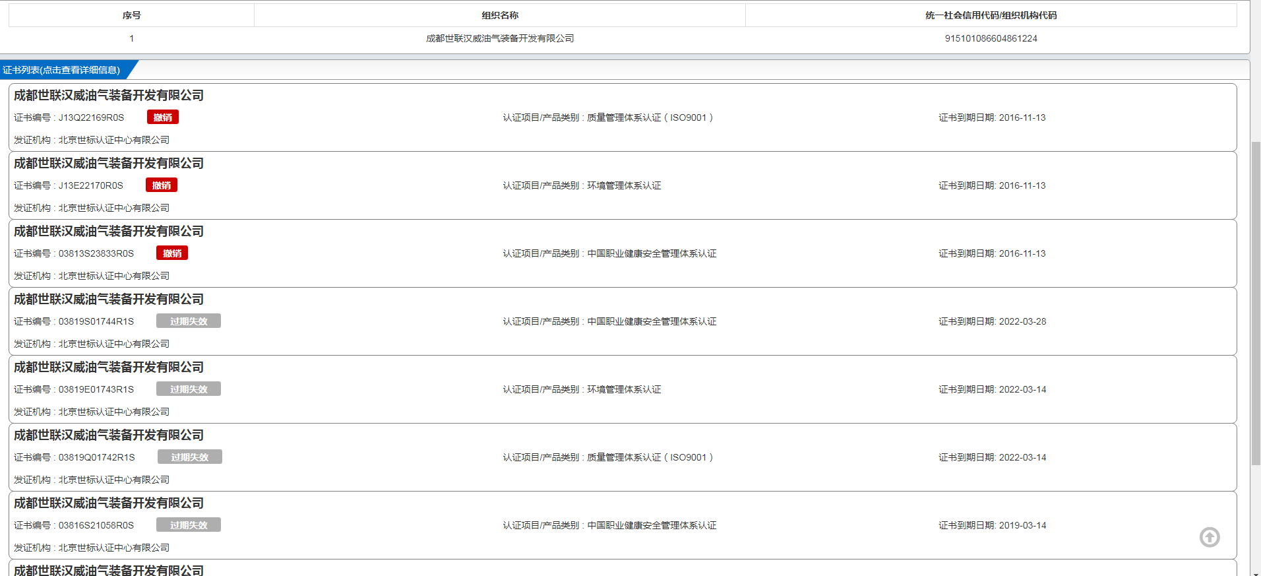1261x576 pixels.
Task: Click expiry date 2019-03-14
Action: click(x=1022, y=525)
